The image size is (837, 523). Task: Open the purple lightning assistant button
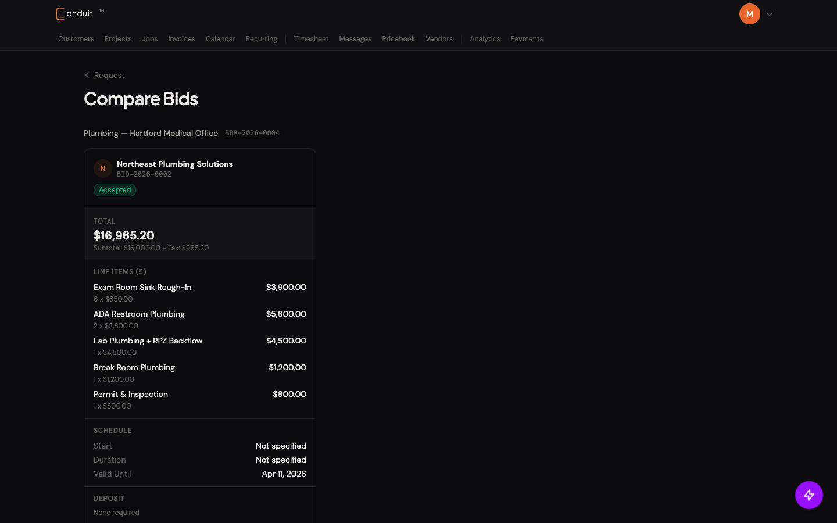point(809,495)
